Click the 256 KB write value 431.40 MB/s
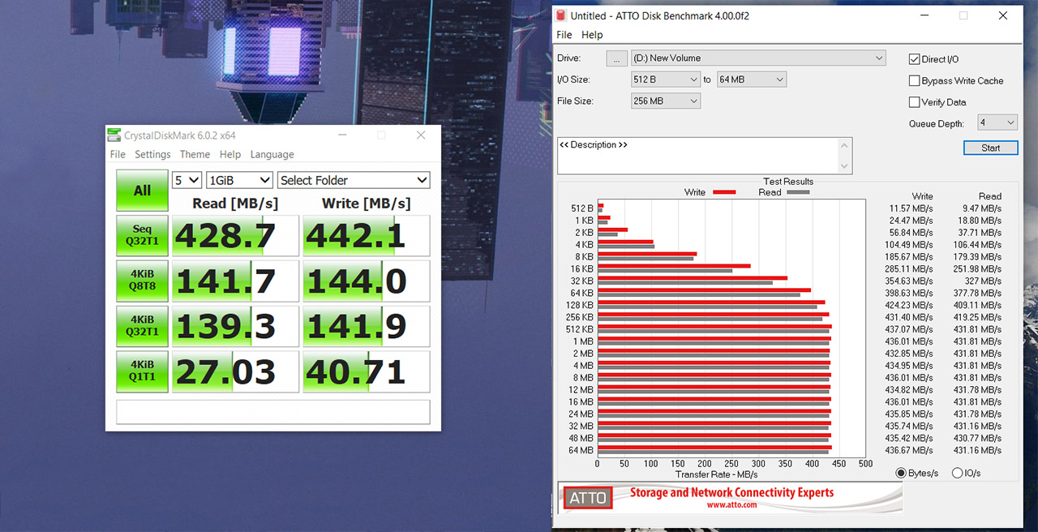The image size is (1038, 532). pyautogui.click(x=909, y=318)
